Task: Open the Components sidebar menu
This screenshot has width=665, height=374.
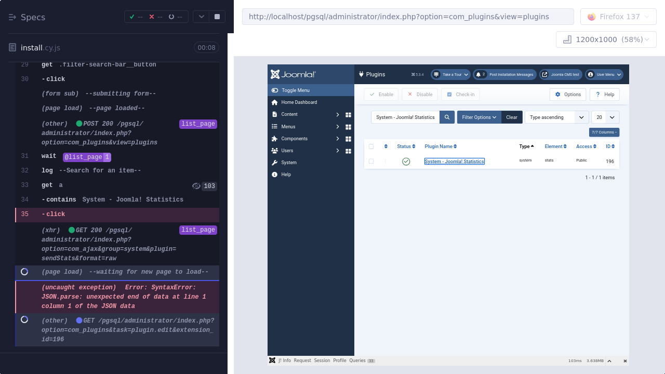Action: click(294, 139)
